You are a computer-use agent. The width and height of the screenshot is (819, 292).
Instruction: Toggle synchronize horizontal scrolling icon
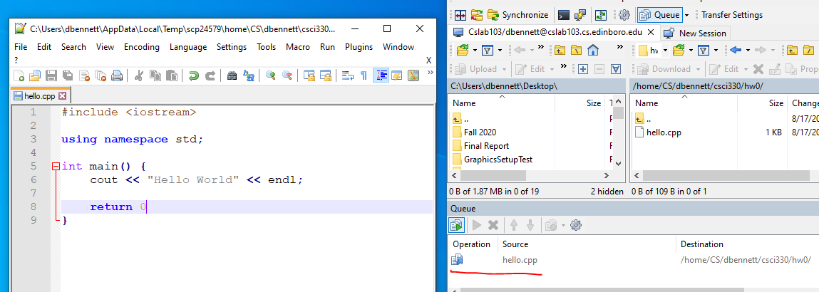(x=326, y=75)
